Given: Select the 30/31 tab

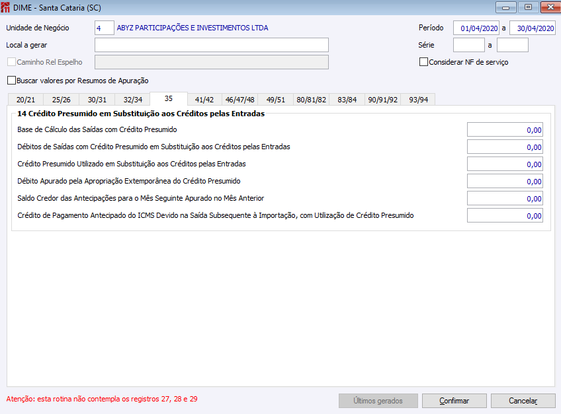Looking at the screenshot, I should (x=97, y=100).
